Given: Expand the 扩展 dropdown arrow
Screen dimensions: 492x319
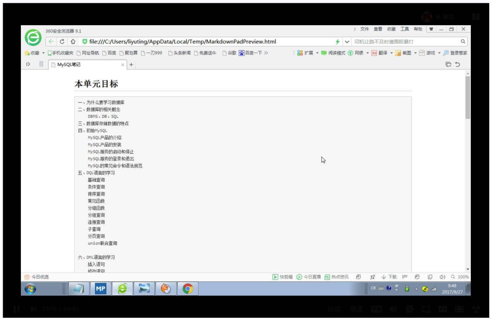Looking at the screenshot, I should [317, 53].
